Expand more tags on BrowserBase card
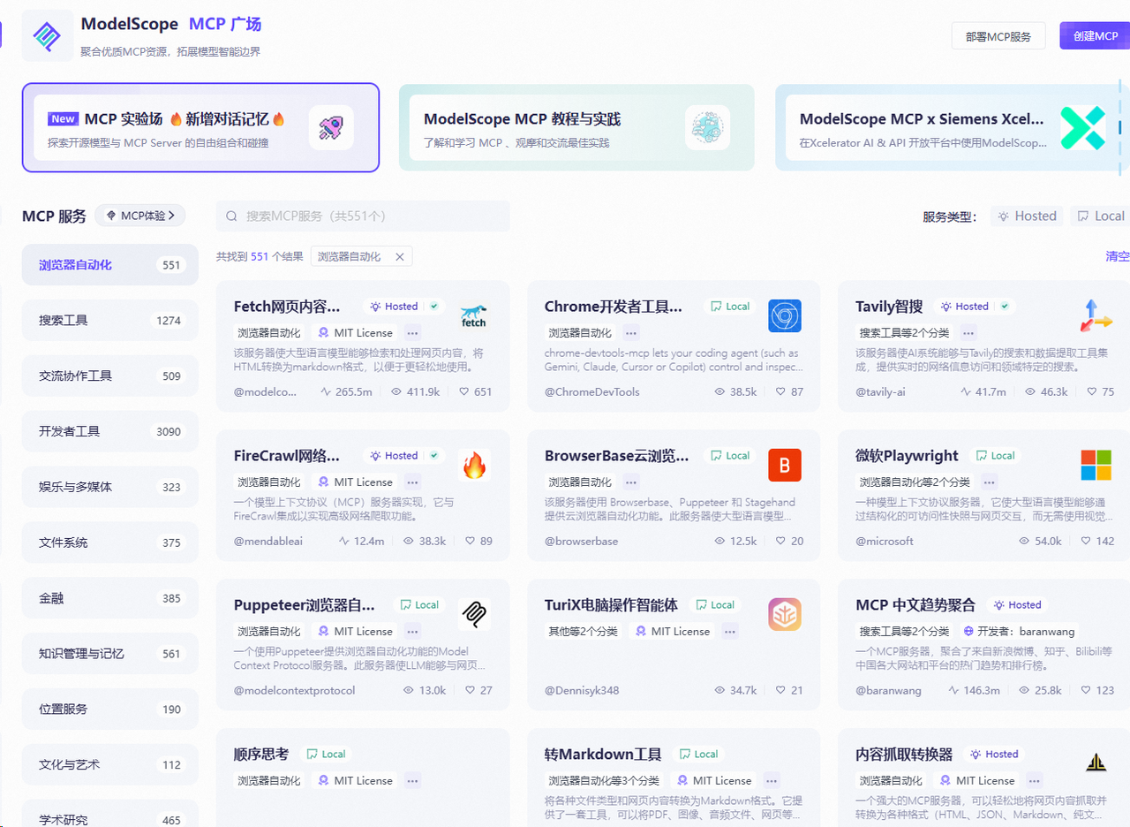1130x827 pixels. [631, 482]
